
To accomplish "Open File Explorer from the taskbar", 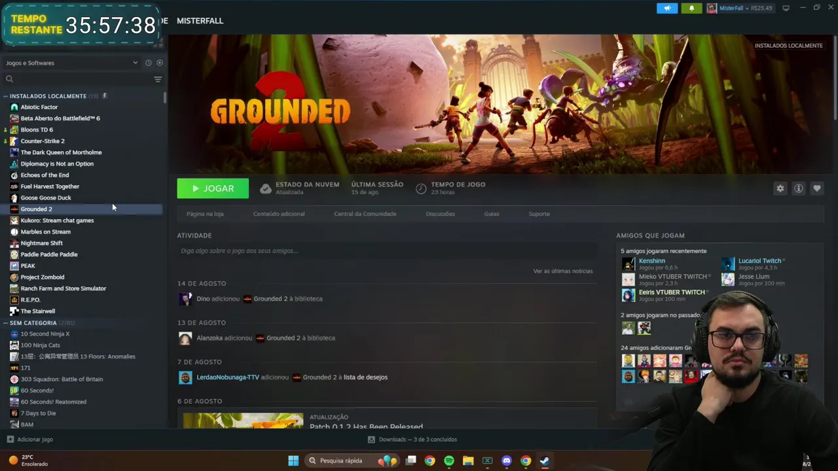I will click(468, 461).
